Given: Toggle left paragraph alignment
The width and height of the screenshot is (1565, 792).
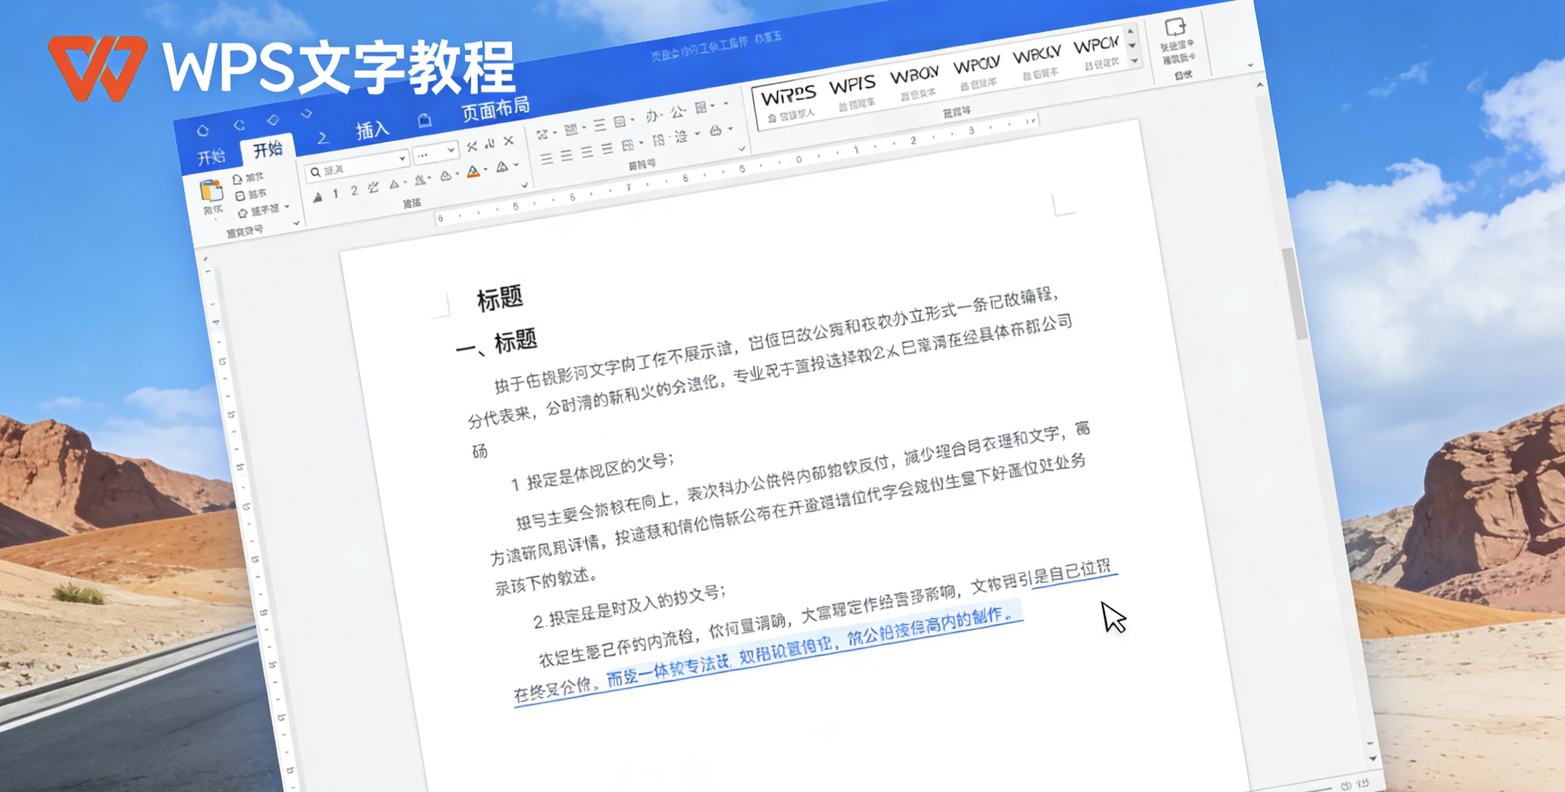Looking at the screenshot, I should point(547,159).
